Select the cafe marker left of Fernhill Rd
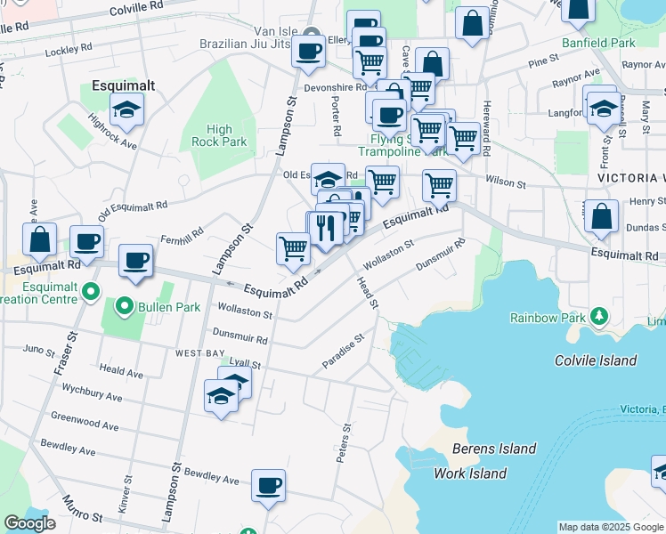 [x=86, y=245]
